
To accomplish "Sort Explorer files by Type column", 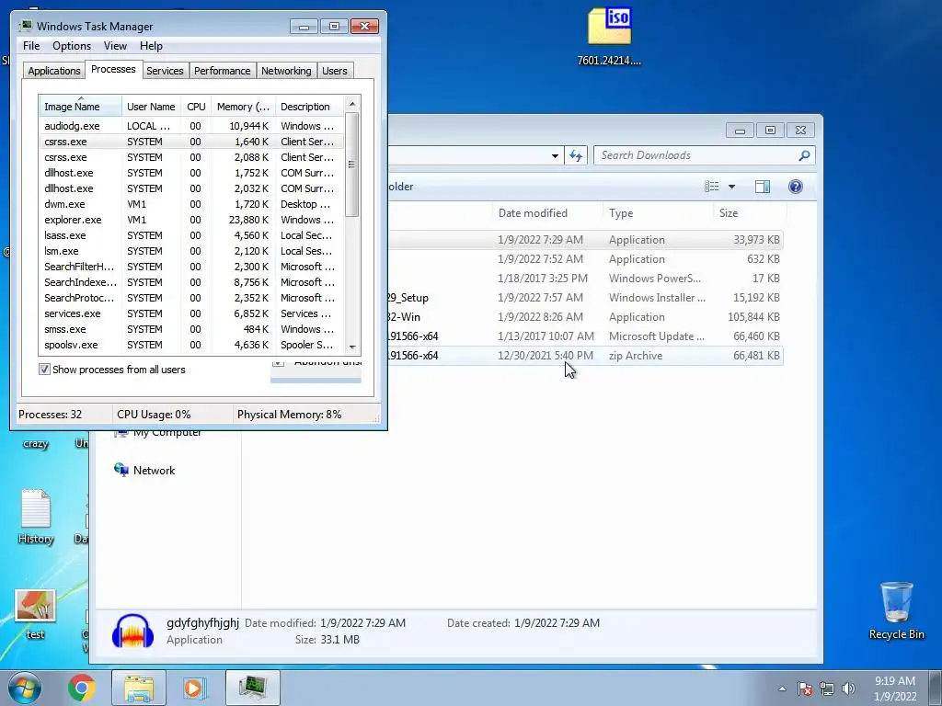I will [x=659, y=213].
